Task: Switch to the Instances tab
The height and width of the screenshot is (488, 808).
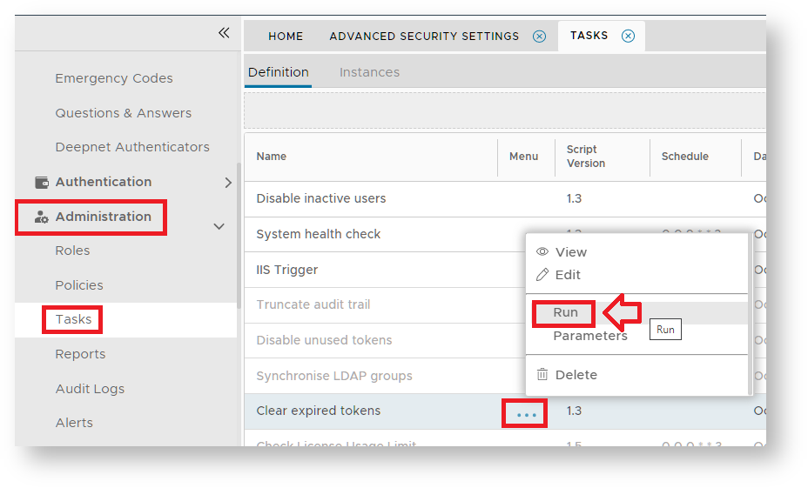Action: pos(369,72)
